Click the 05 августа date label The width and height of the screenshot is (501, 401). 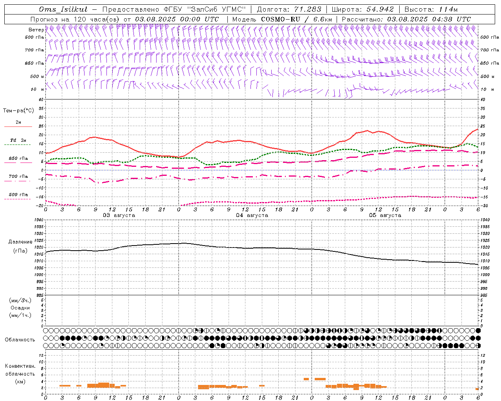pos(385,215)
